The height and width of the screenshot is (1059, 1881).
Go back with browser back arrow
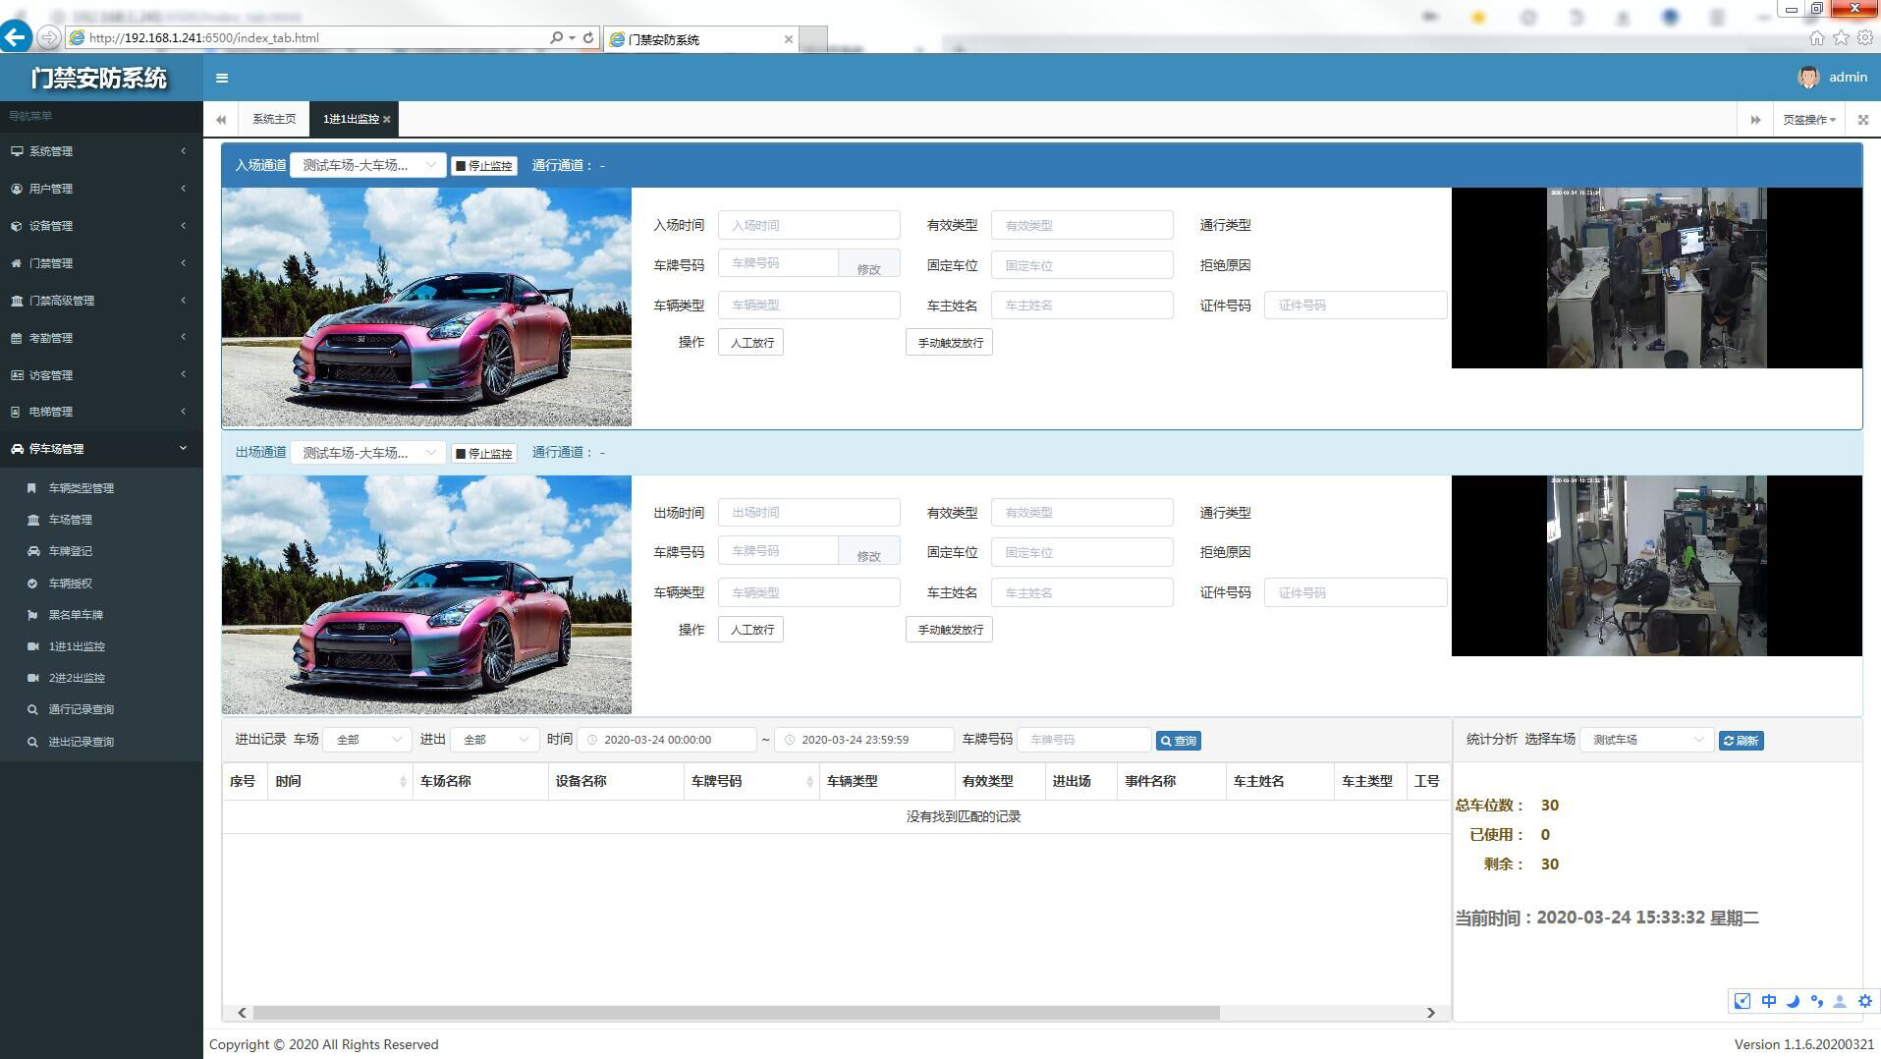16,37
